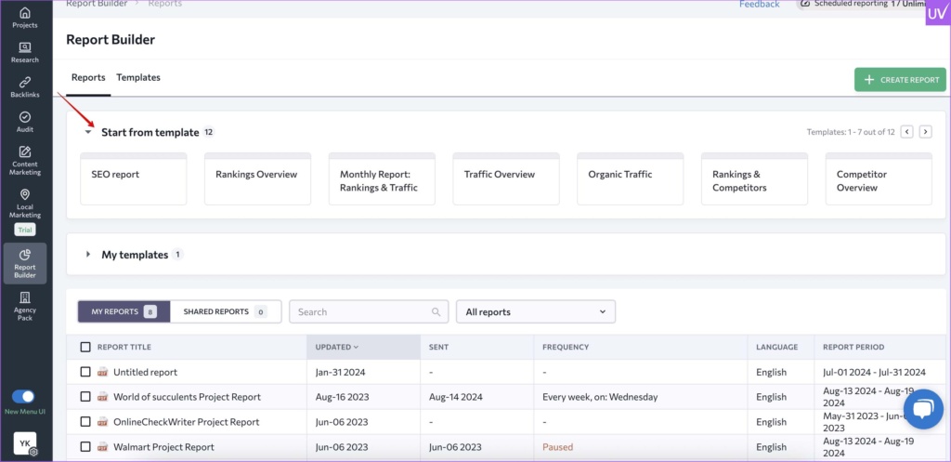The height and width of the screenshot is (462, 951).
Task: Switch to the Templates tab
Action: [138, 77]
